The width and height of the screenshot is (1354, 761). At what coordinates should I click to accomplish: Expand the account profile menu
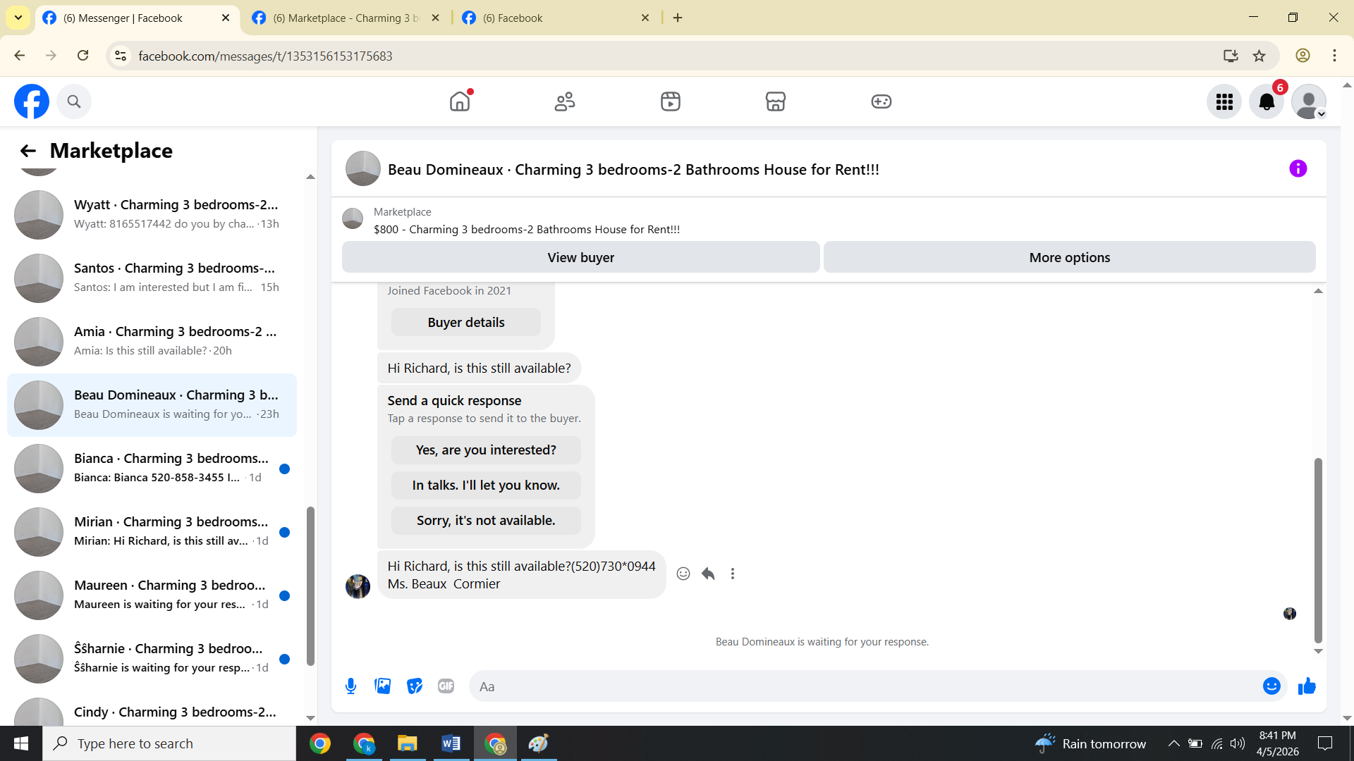click(x=1309, y=102)
